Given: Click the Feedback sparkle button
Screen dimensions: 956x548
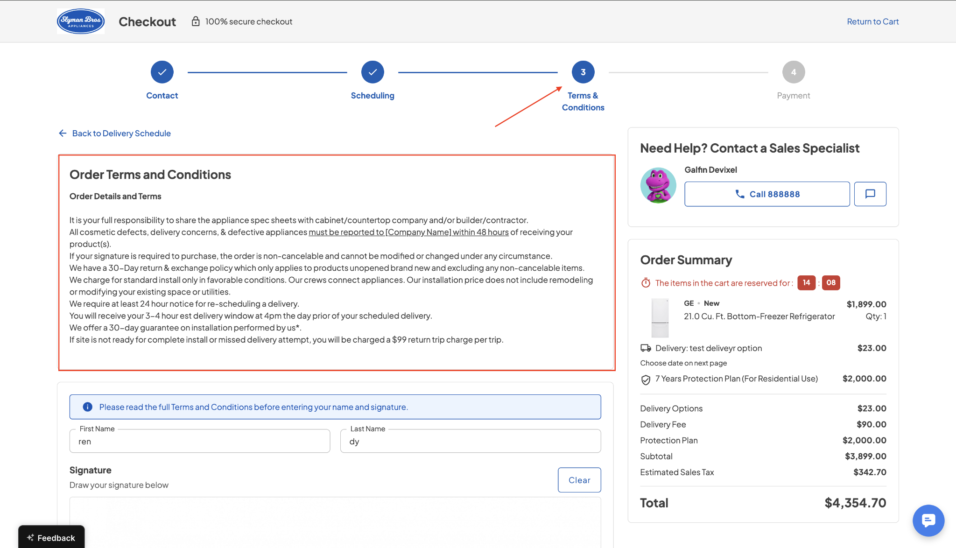Looking at the screenshot, I should pos(51,537).
